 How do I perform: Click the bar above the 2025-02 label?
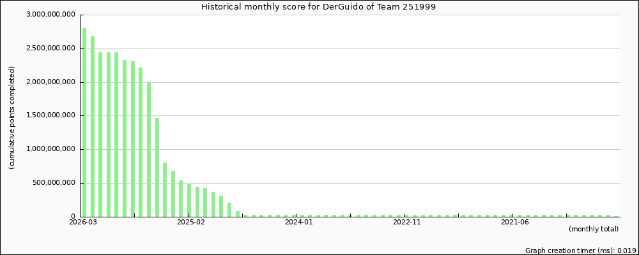click(189, 200)
